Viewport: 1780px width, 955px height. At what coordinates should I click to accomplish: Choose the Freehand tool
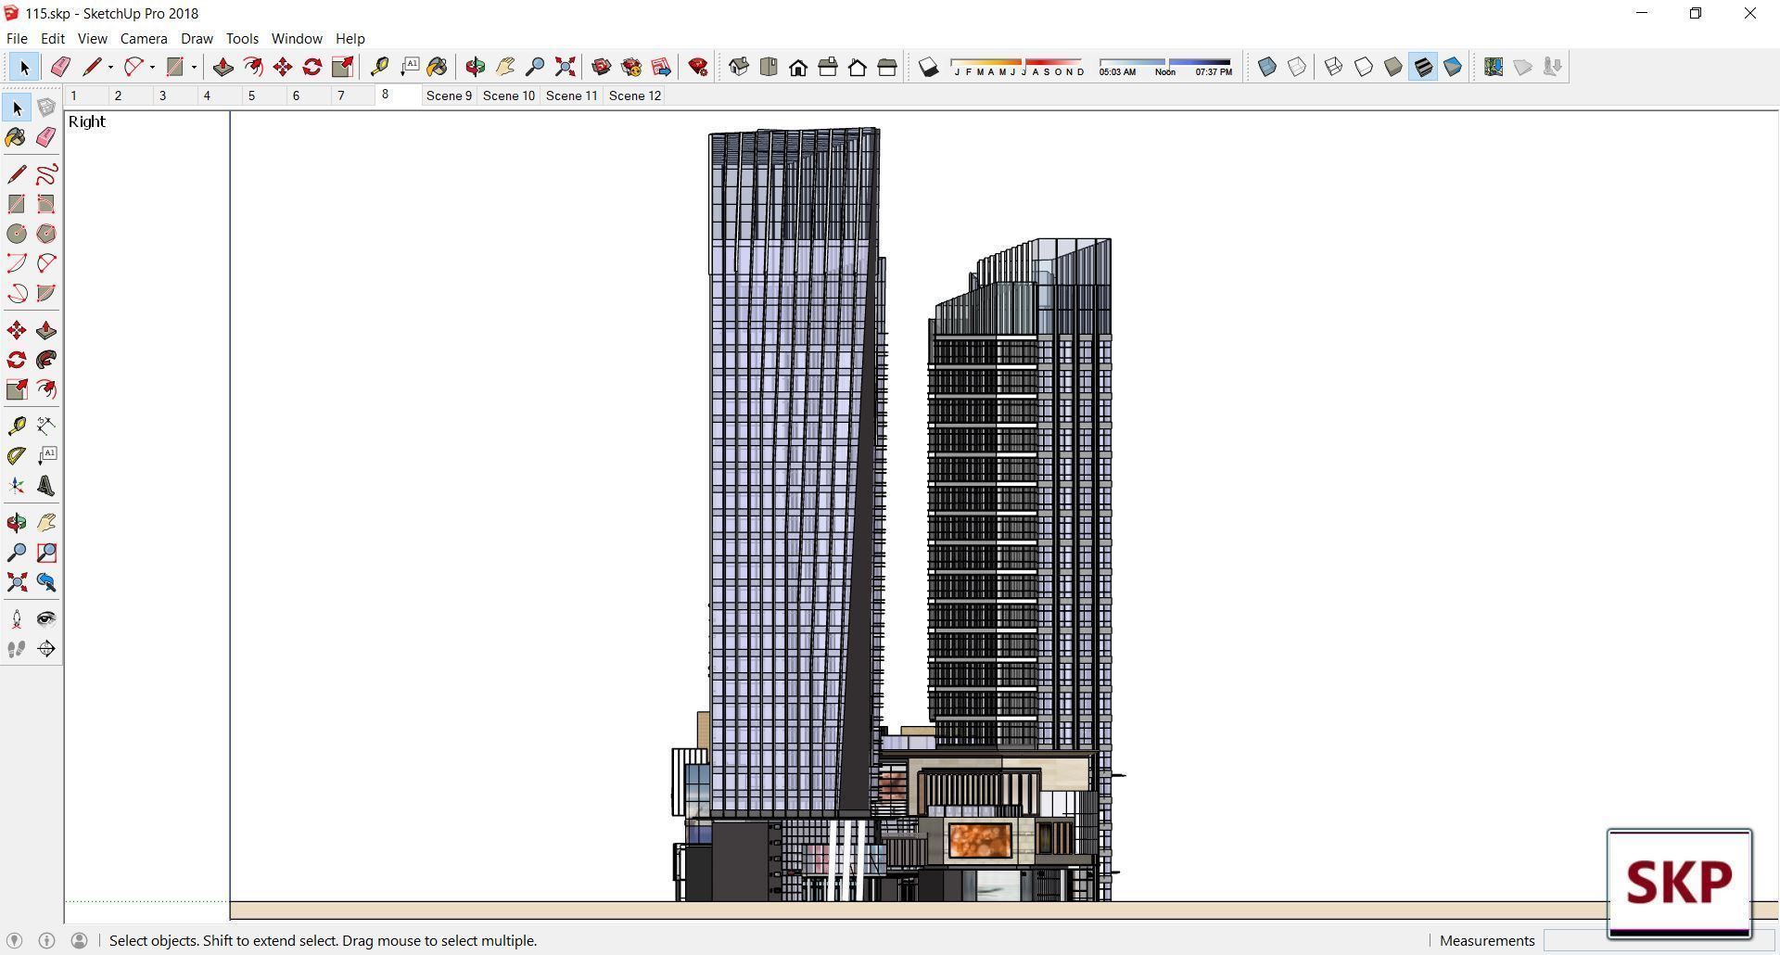click(x=46, y=174)
